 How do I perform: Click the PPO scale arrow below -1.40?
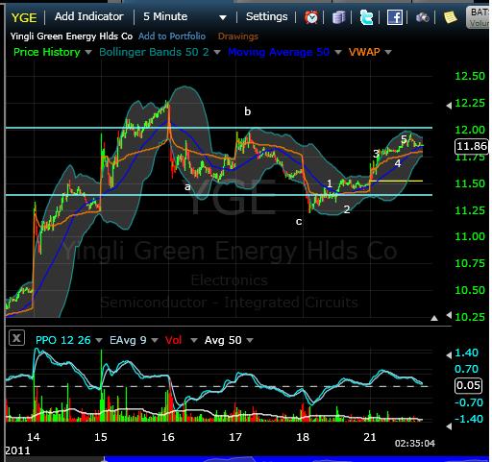[x=449, y=426]
